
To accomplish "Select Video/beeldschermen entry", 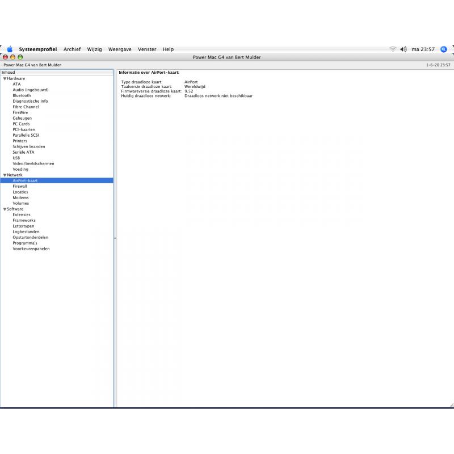I will tap(33, 163).
